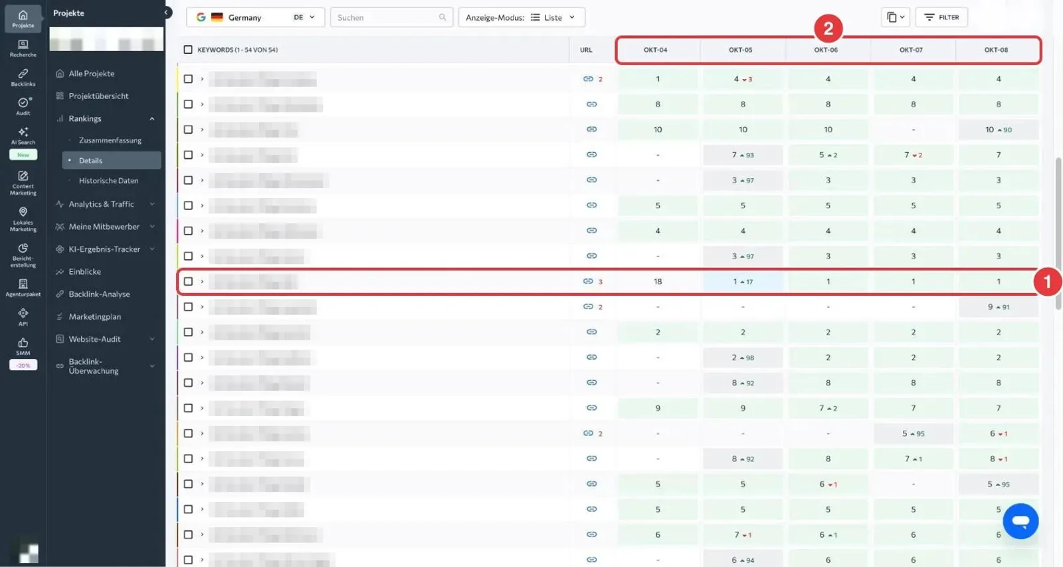Switch to Zusammenfassung under Rankings
This screenshot has width=1063, height=567.
[110, 140]
